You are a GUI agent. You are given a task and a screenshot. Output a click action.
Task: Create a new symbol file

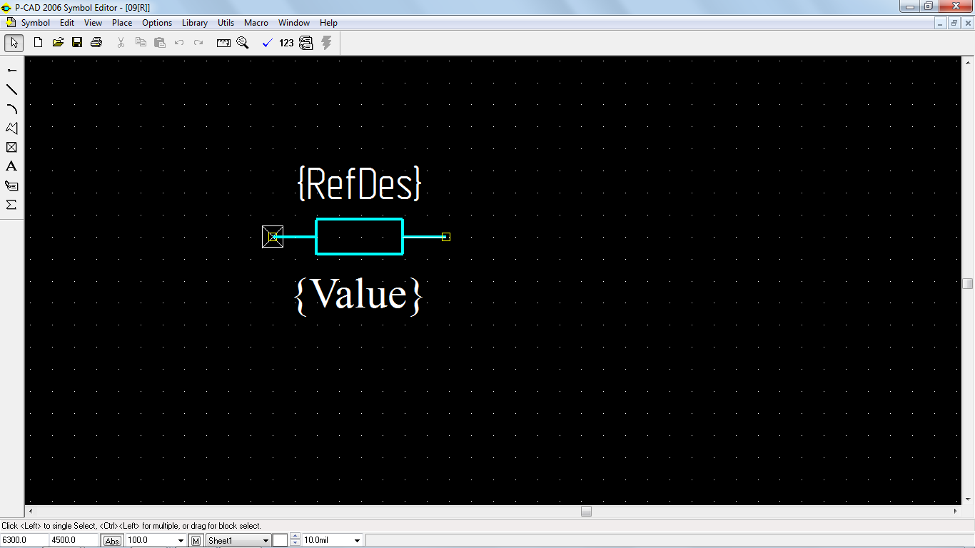click(x=39, y=43)
